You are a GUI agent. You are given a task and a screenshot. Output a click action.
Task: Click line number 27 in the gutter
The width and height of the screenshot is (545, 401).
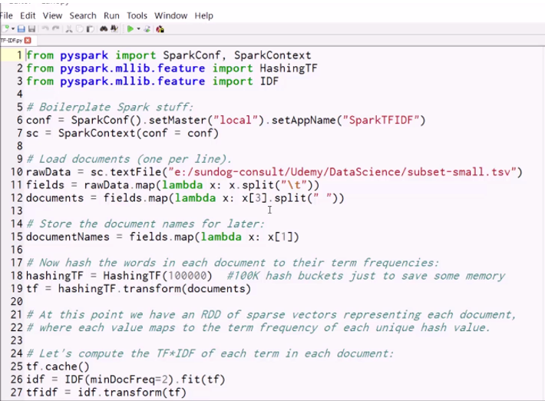click(16, 393)
